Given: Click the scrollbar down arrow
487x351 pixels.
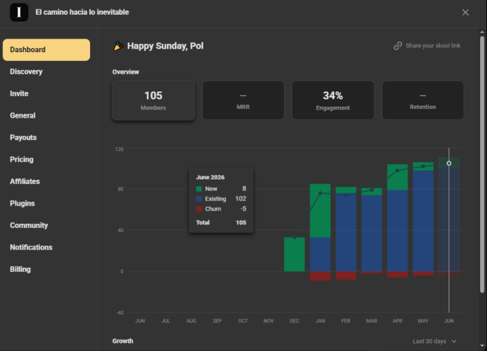Looking at the screenshot, I should tap(482, 346).
